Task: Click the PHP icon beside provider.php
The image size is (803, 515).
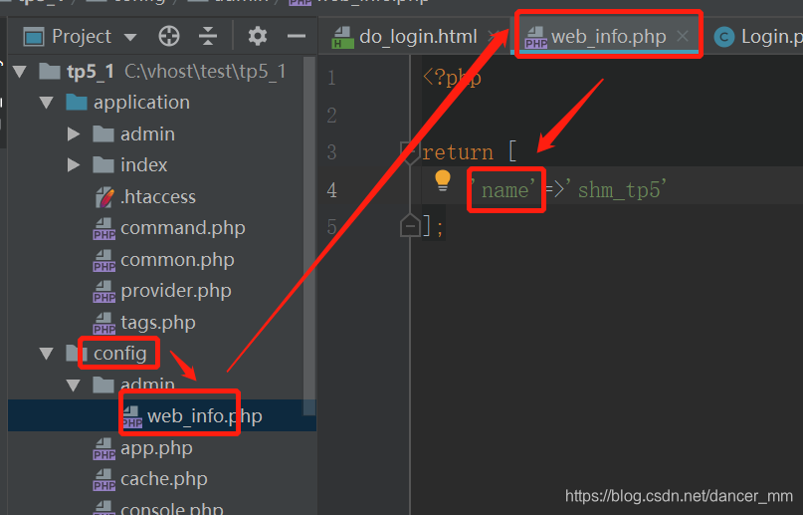Action: pyautogui.click(x=103, y=292)
